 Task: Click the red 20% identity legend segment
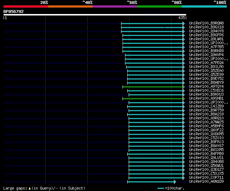(x=26, y=6)
